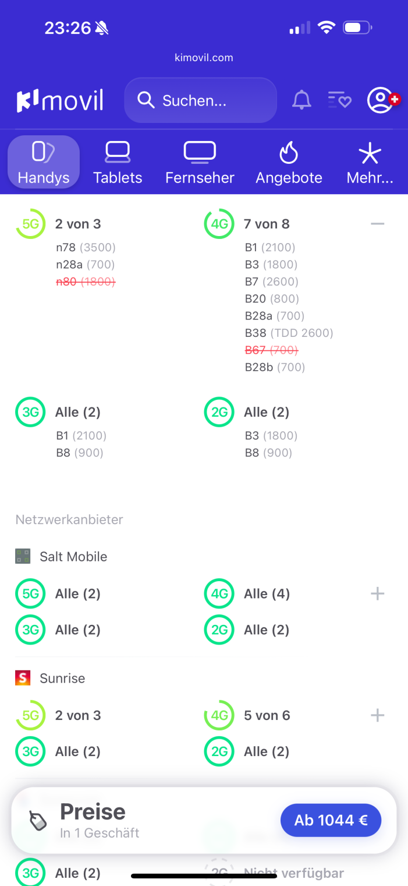This screenshot has height=886, width=408.
Task: Select the Handys tab
Action: [44, 163]
